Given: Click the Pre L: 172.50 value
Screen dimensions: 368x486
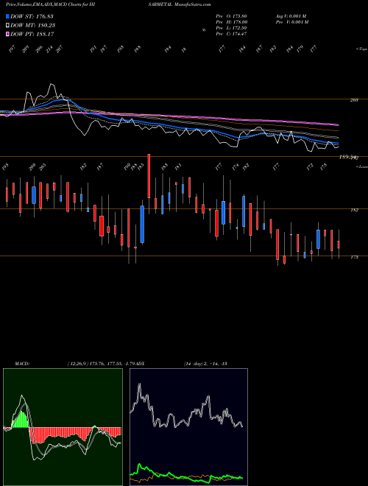Looking at the screenshot, I should click(231, 28).
